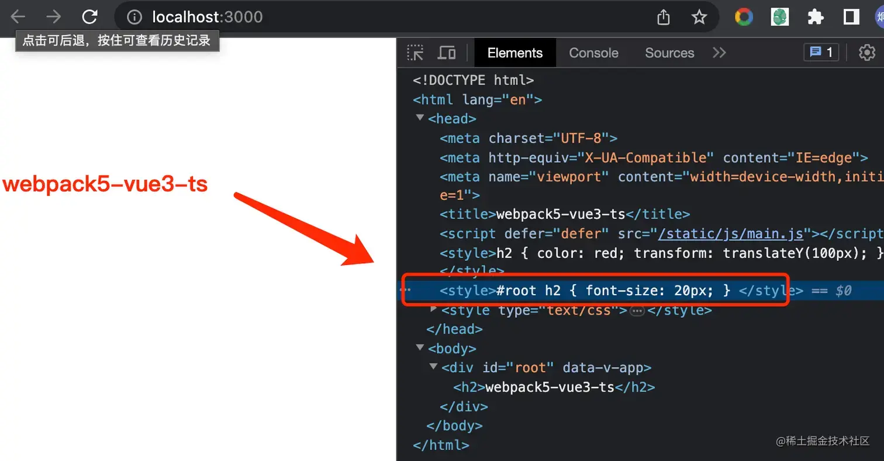
Task: Open the green extension icon
Action: [780, 17]
